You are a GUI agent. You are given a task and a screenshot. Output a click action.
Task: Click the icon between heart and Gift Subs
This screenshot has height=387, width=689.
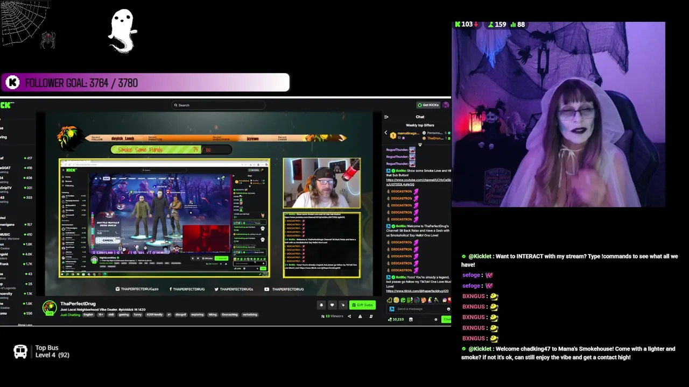pos(343,305)
